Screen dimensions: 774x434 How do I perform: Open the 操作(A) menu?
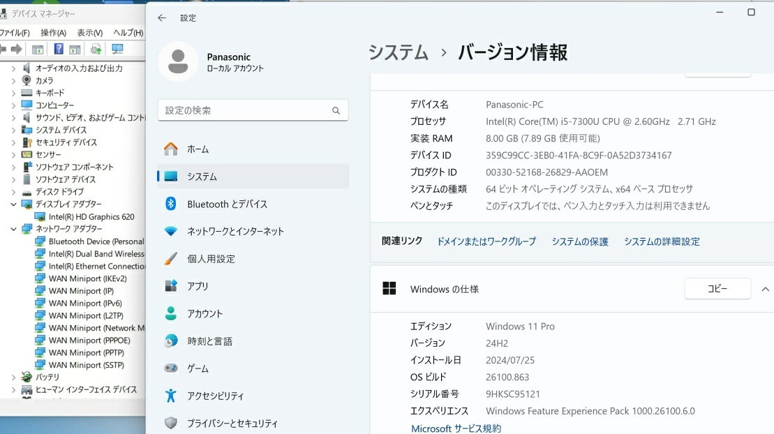(x=53, y=33)
